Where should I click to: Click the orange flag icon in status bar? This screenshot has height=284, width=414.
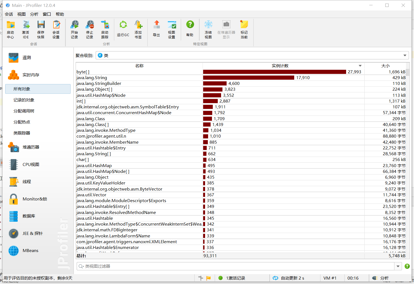pyautogui.click(x=209, y=278)
